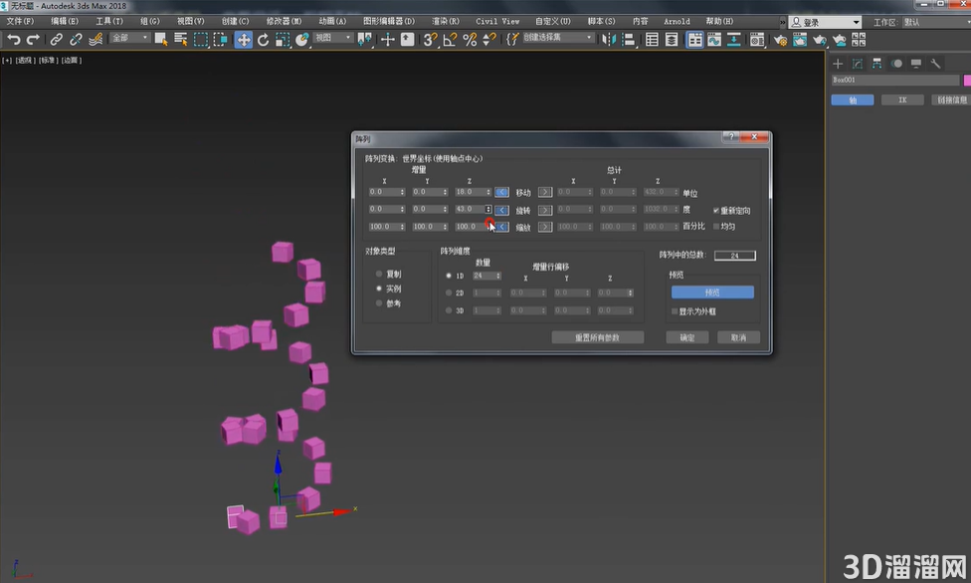Expand the 创建选择集 named selection dropdown
971x583 pixels.
coord(557,39)
